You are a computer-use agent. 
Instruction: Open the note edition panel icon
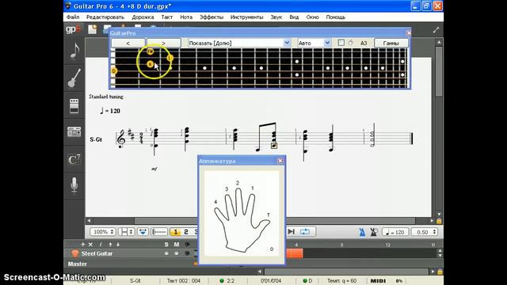(74, 51)
